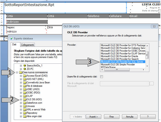Image resolution: width=161 pixels, height=122 pixels.
Task: Expand the JDBC (JNDI) node
Action: click(x=21, y=89)
